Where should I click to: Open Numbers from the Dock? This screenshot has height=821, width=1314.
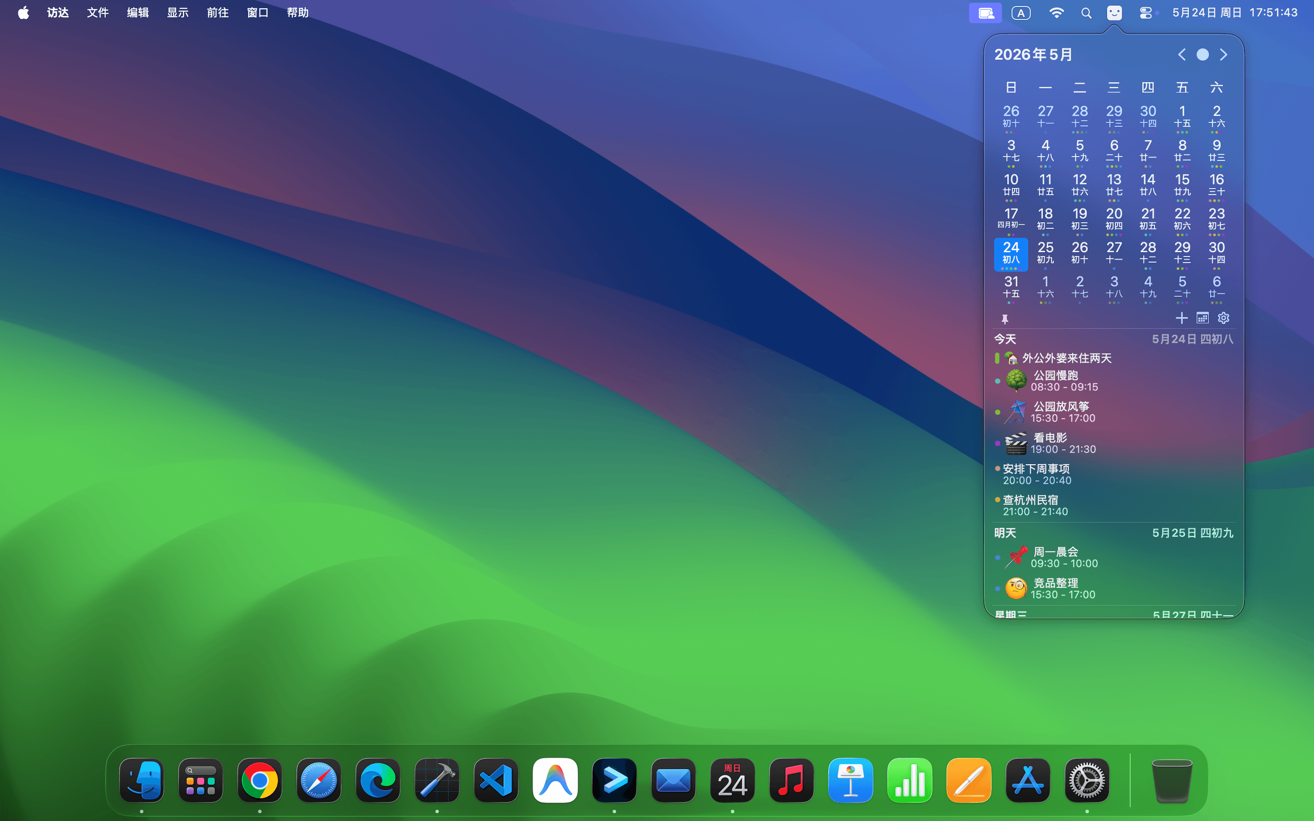909,780
